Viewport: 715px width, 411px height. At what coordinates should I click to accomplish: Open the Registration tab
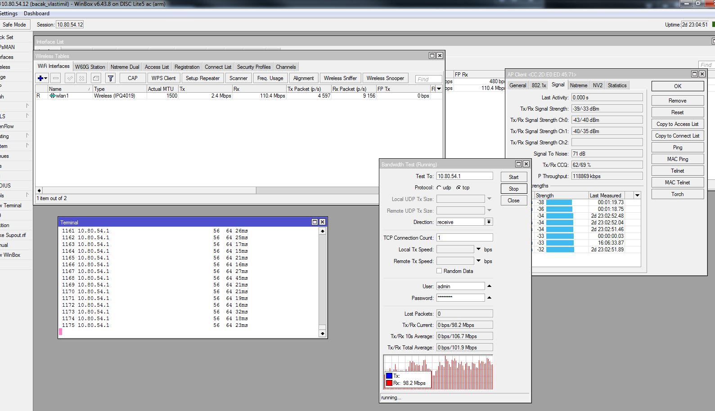187,67
